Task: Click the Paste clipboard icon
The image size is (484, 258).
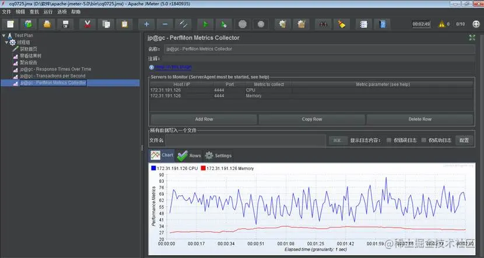Action: tap(124, 24)
